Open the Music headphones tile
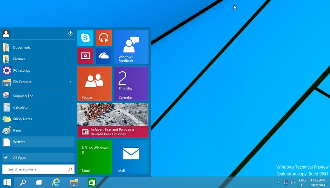 point(104,38)
